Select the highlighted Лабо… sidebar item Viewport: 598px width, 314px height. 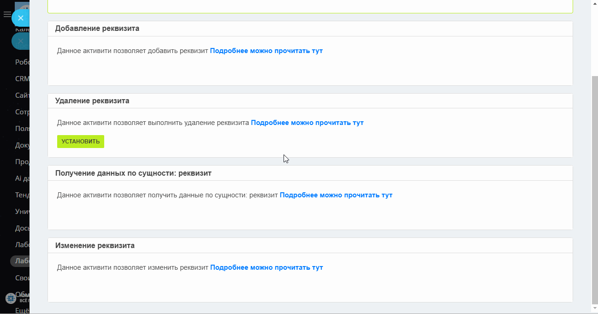click(20, 261)
